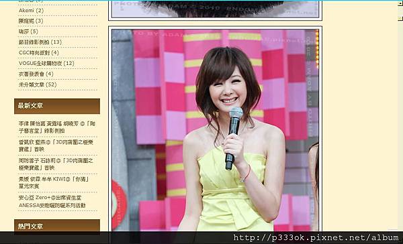Open the VOGUE全球購物夜 (12) category
Image resolution: width=403 pixels, height=244 pixels.
tap(46, 64)
